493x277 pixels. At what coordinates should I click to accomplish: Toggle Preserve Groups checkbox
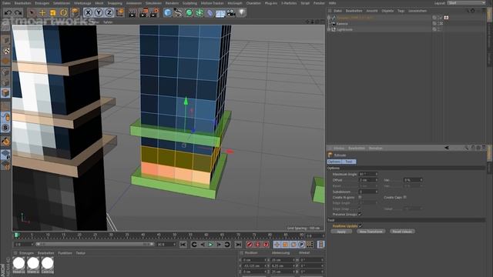click(360, 214)
